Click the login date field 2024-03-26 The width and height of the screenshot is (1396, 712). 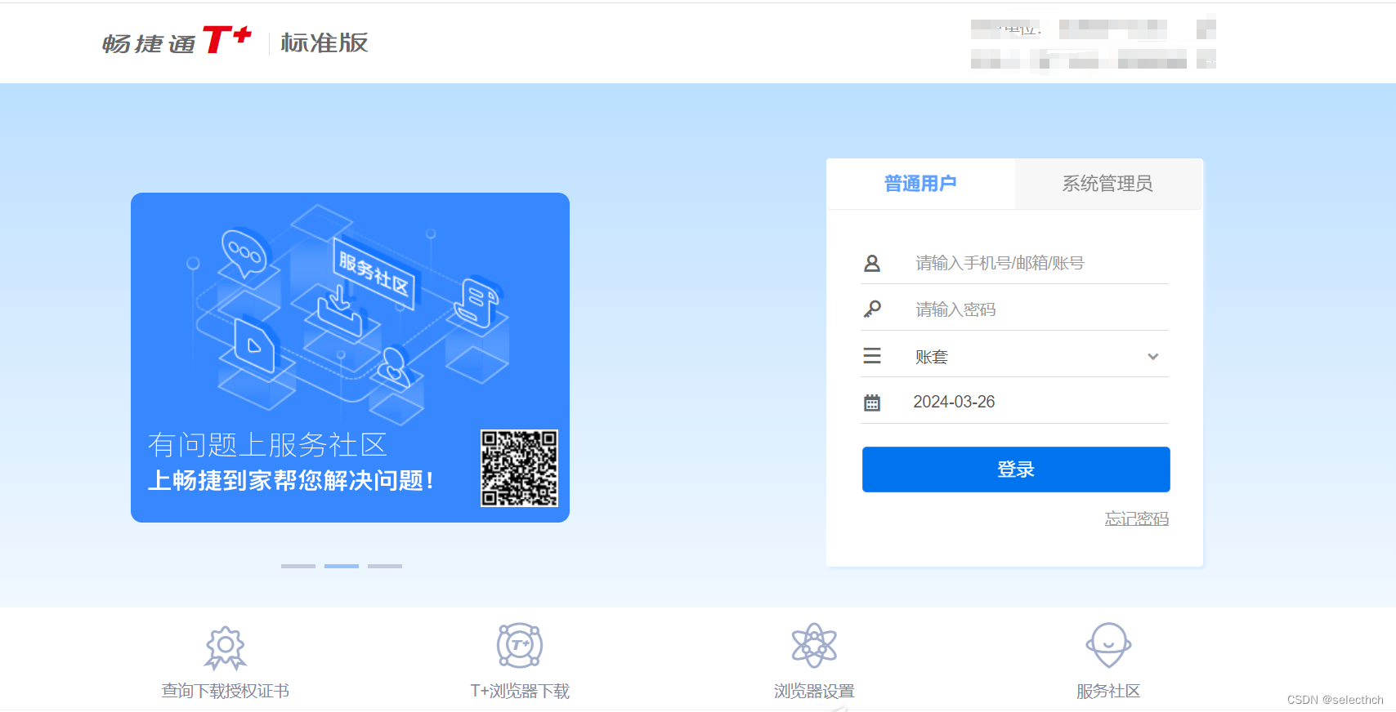click(1015, 402)
